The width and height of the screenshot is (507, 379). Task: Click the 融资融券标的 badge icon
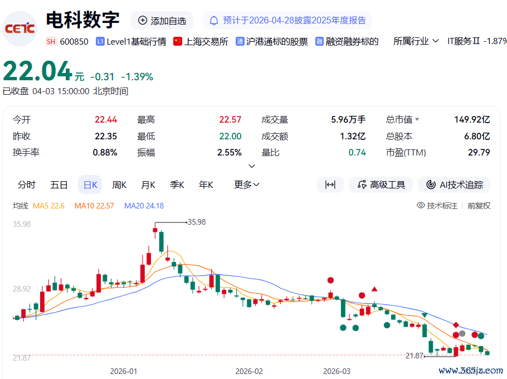tap(319, 41)
